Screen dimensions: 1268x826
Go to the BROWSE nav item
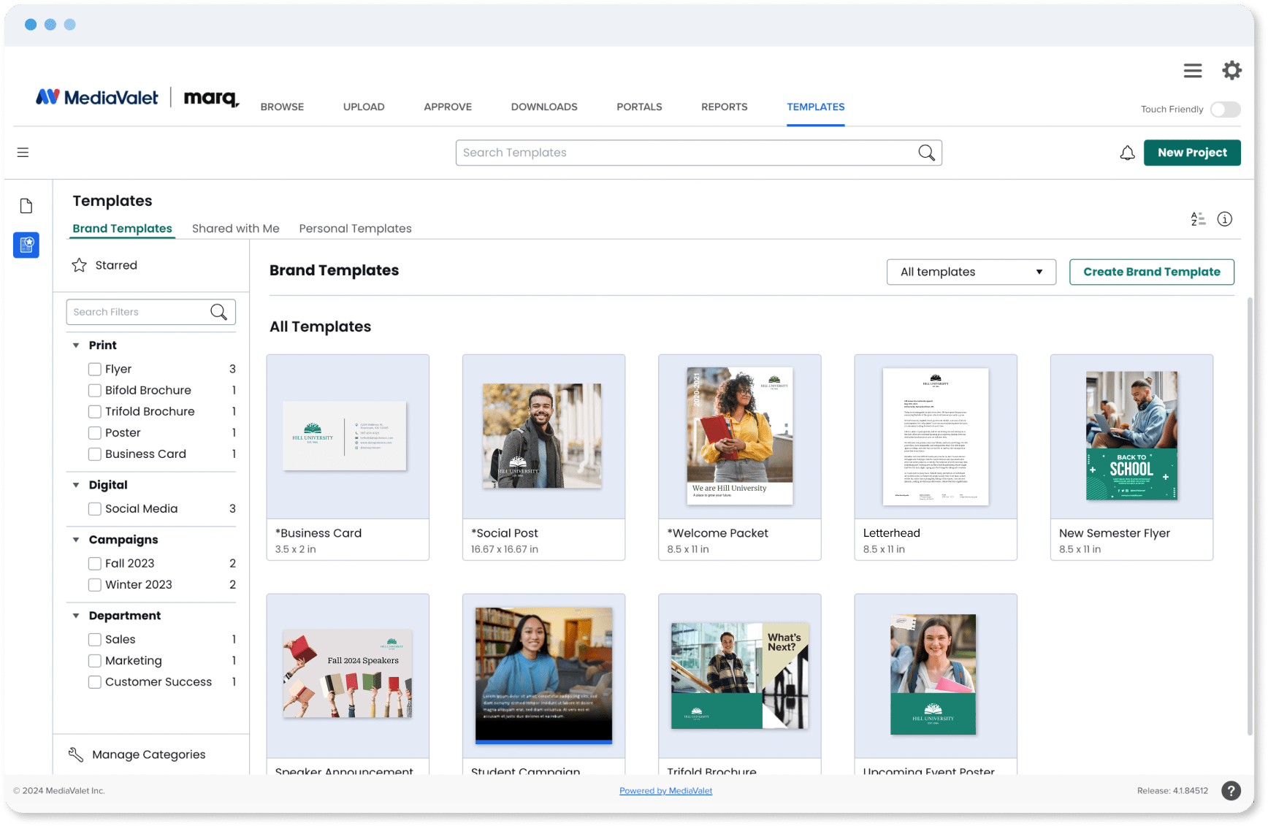(x=282, y=107)
